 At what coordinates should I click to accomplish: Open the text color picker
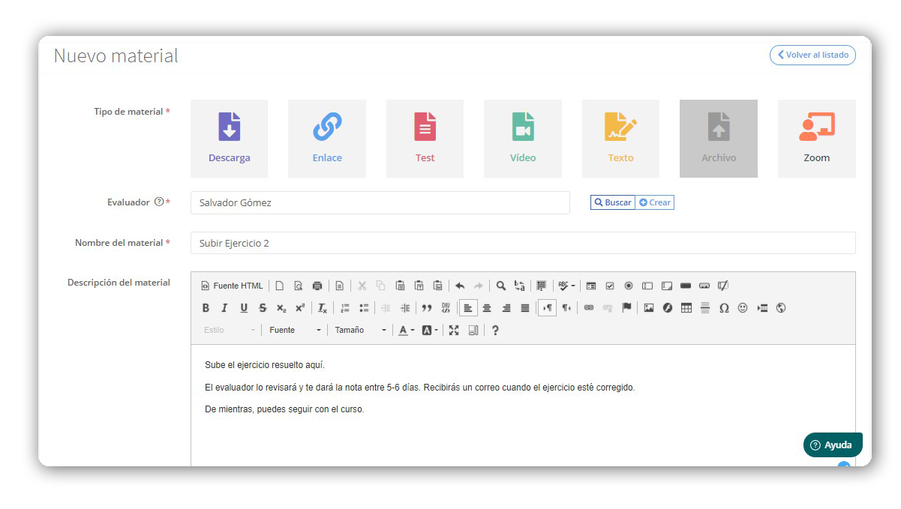[406, 330]
